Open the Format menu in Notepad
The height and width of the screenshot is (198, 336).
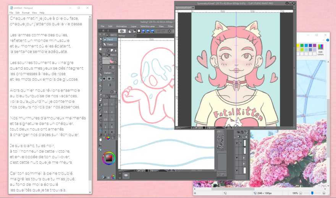point(26,13)
